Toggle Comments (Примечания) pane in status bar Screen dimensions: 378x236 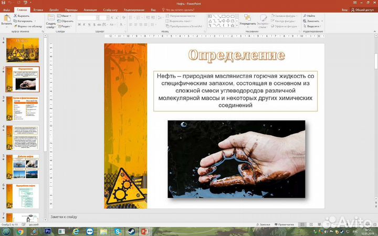click(x=285, y=224)
